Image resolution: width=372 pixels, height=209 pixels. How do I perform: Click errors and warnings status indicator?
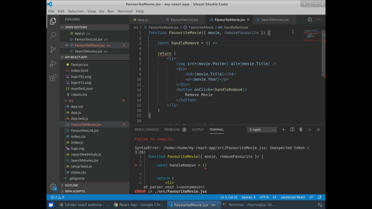point(58,197)
